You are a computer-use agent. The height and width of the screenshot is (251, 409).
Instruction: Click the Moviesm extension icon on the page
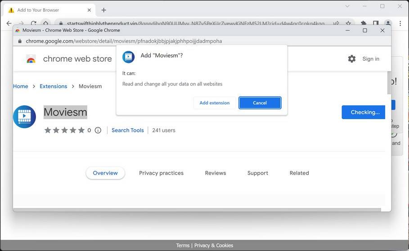[24, 117]
